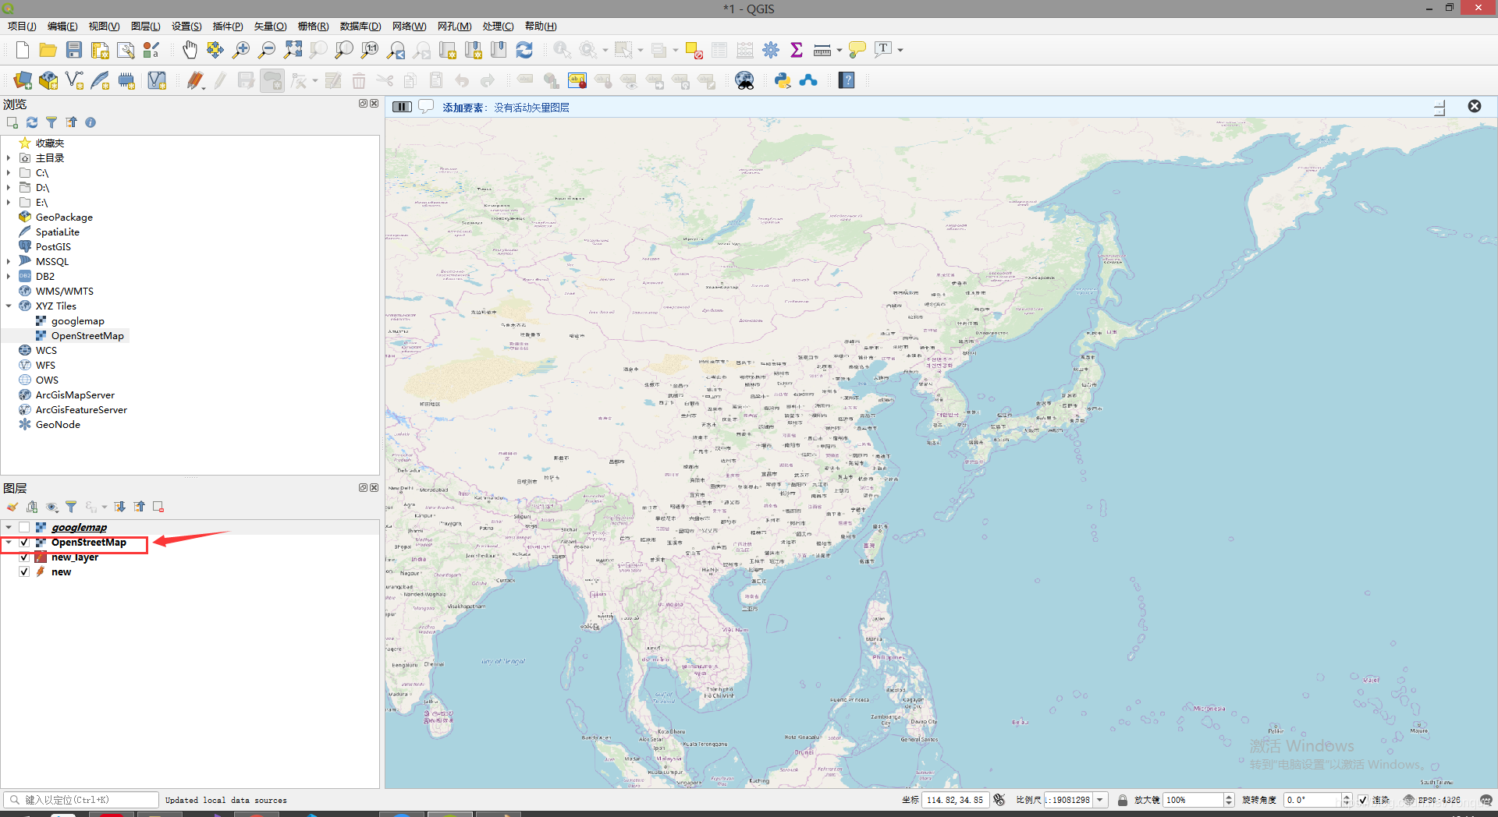Select the GeoPackage browser entry

(64, 218)
